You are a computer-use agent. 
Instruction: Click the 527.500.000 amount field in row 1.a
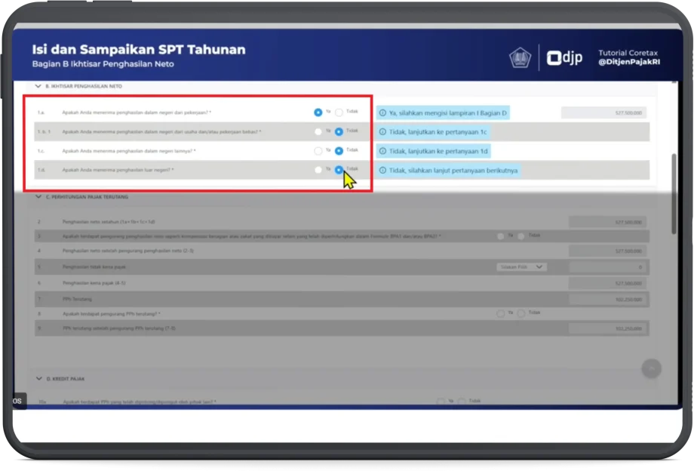(x=603, y=112)
